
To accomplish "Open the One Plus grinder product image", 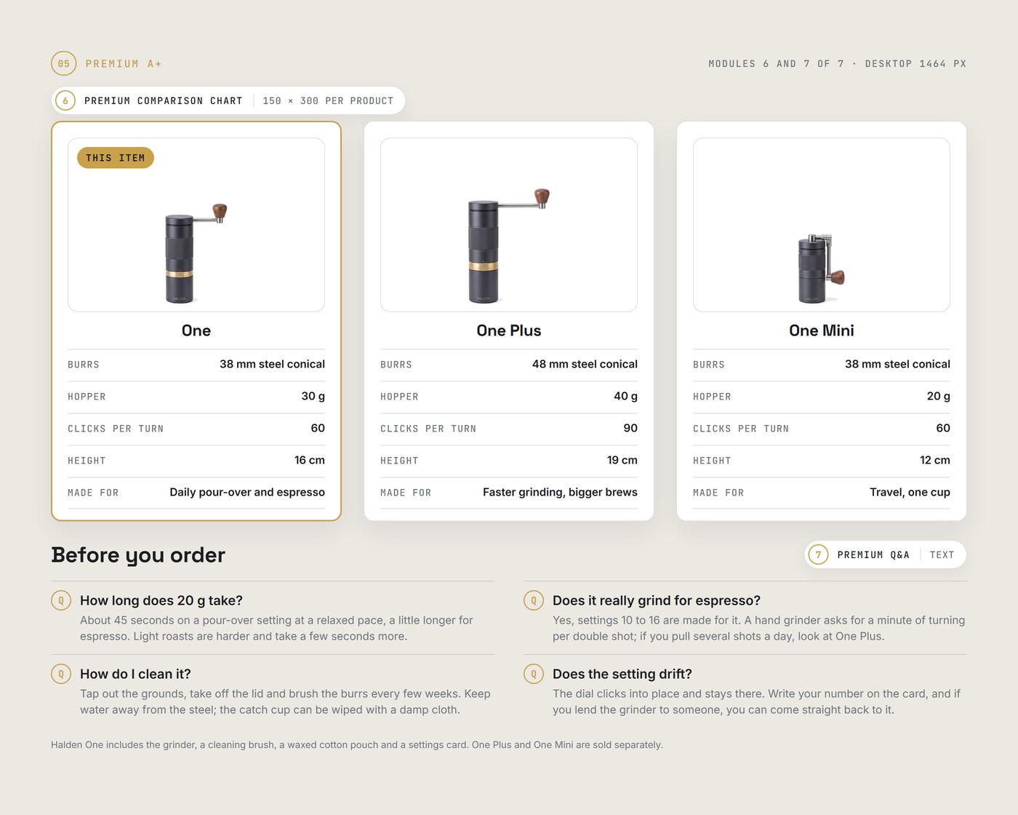I will 509,225.
